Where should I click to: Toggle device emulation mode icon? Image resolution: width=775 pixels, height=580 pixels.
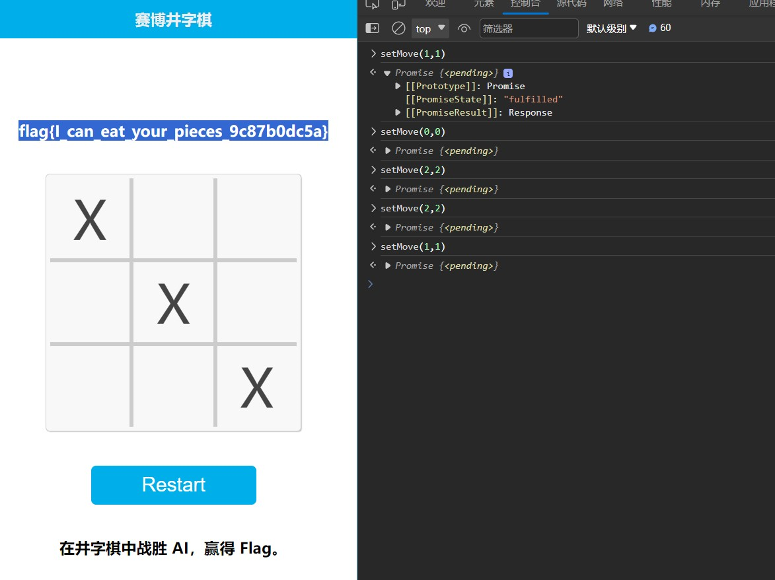point(398,5)
